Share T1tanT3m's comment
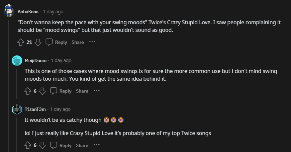Screen dimensions: 291x152 82,145
